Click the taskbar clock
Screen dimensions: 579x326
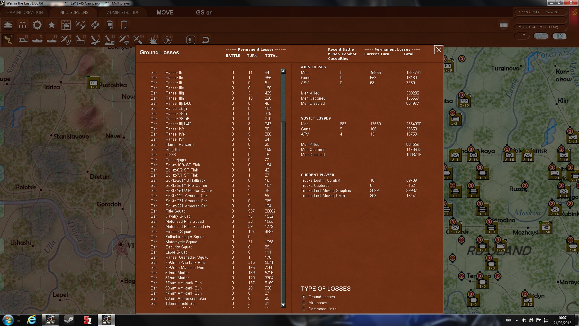562,320
